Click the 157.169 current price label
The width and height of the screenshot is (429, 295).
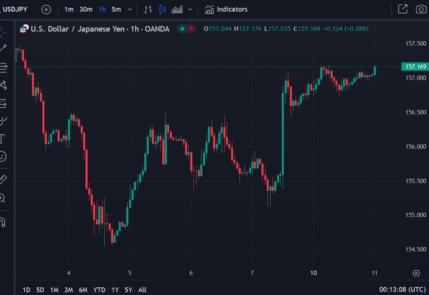pos(413,66)
